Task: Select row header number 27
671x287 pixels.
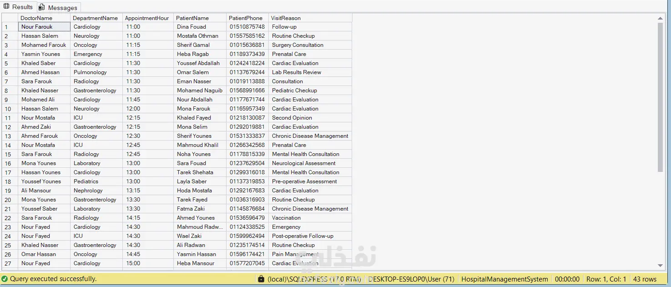Action: 10,263
